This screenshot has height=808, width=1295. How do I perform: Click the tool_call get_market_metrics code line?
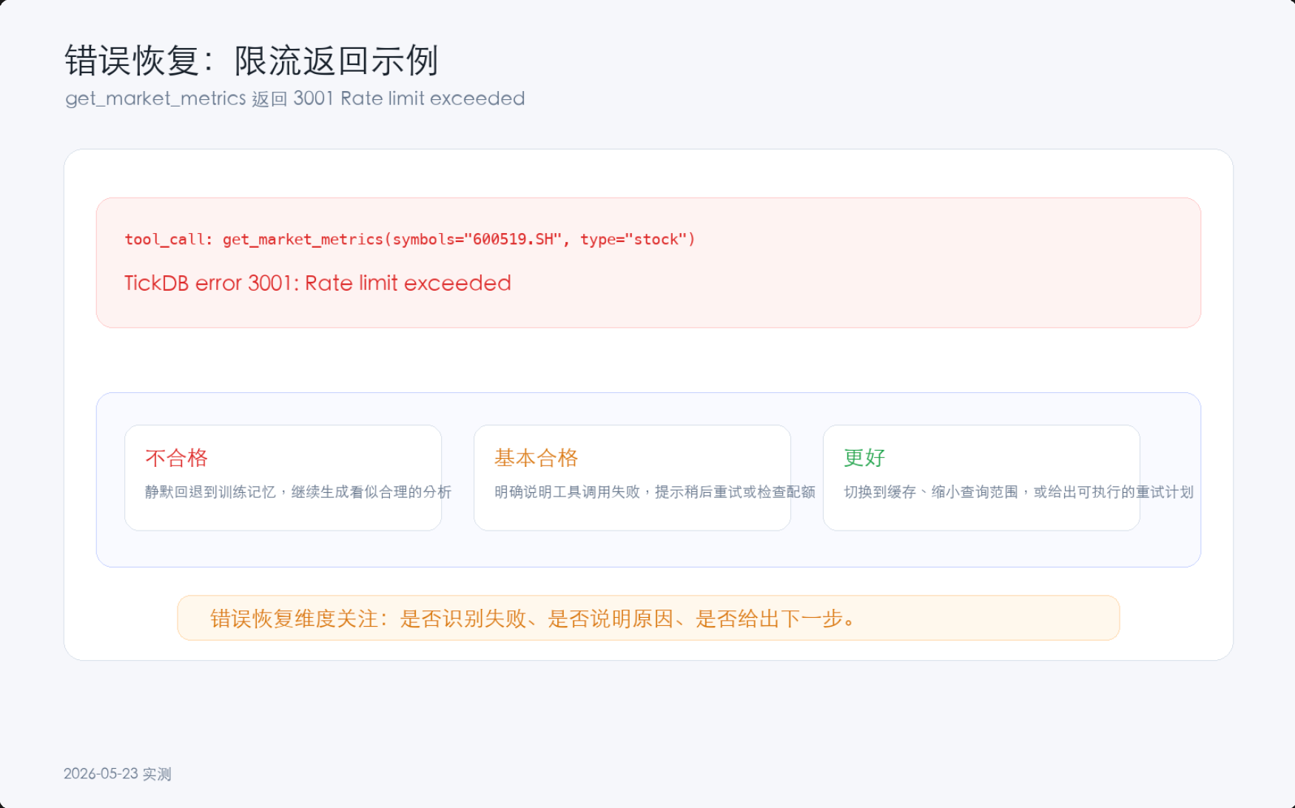[410, 239]
